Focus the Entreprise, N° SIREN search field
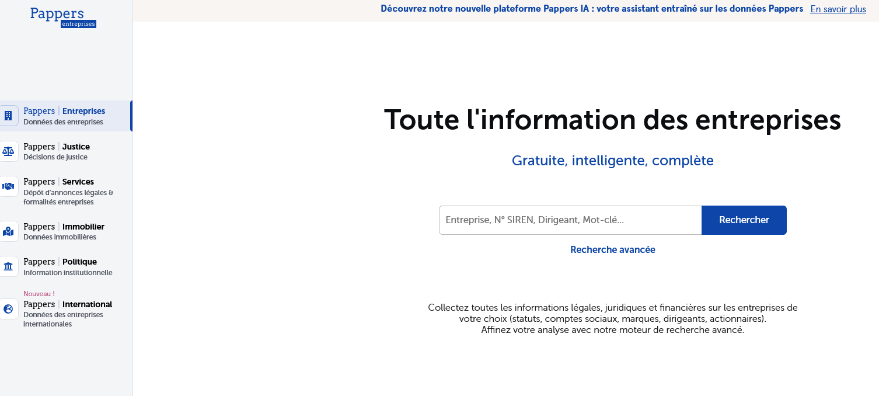This screenshot has height=396, width=879. (x=570, y=220)
